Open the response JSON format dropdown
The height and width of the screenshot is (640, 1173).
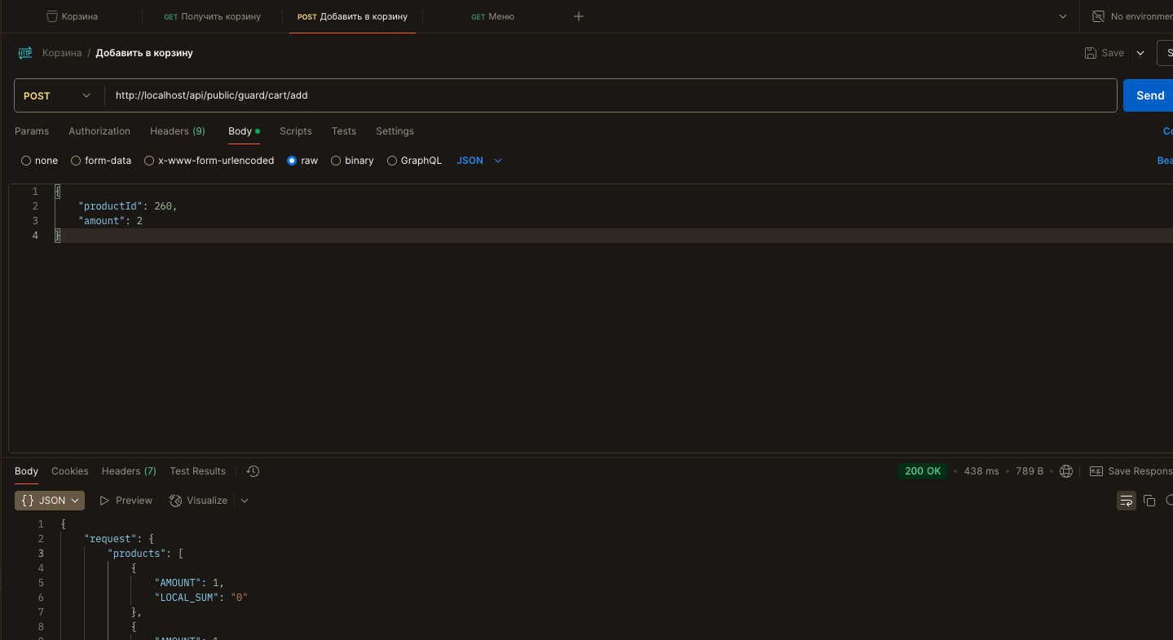[50, 501]
